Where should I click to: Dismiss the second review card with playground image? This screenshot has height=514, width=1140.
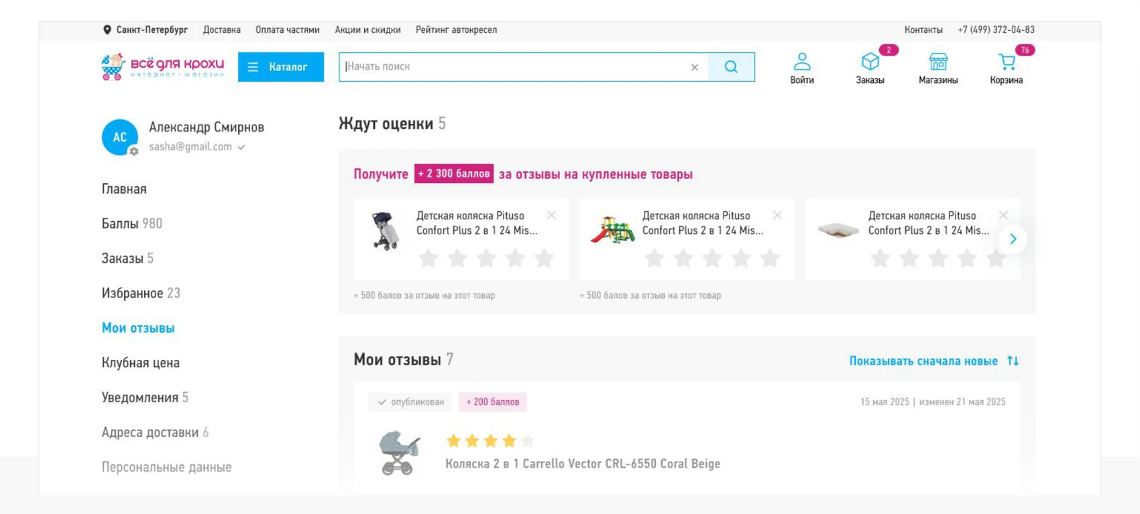click(777, 215)
